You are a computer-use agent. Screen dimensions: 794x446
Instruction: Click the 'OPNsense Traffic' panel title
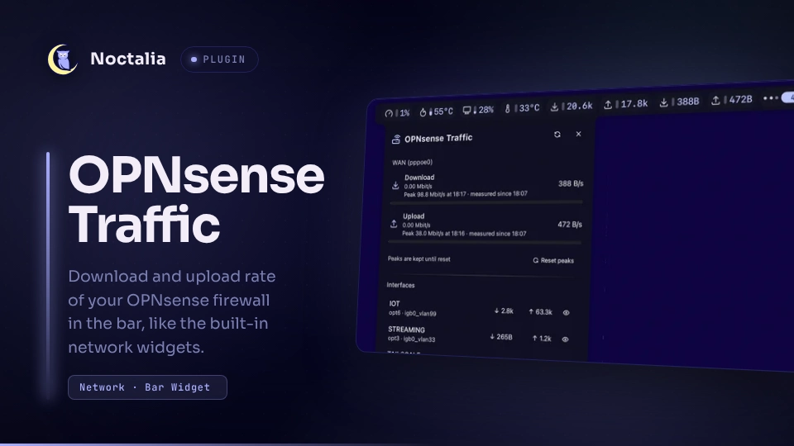[438, 138]
